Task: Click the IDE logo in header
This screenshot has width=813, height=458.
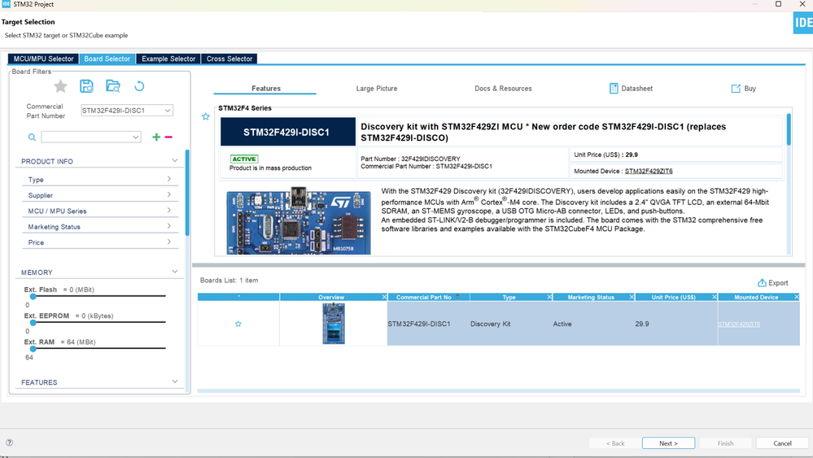Action: tap(803, 23)
